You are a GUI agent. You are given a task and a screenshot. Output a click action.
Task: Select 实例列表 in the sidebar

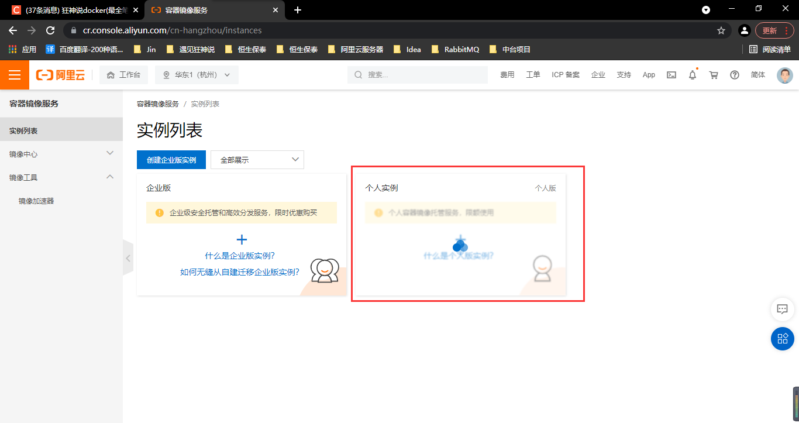point(61,130)
